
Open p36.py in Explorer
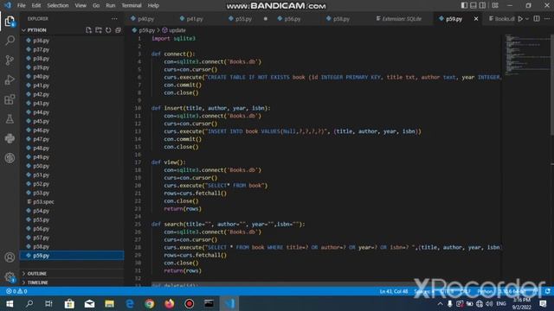(x=72, y=41)
